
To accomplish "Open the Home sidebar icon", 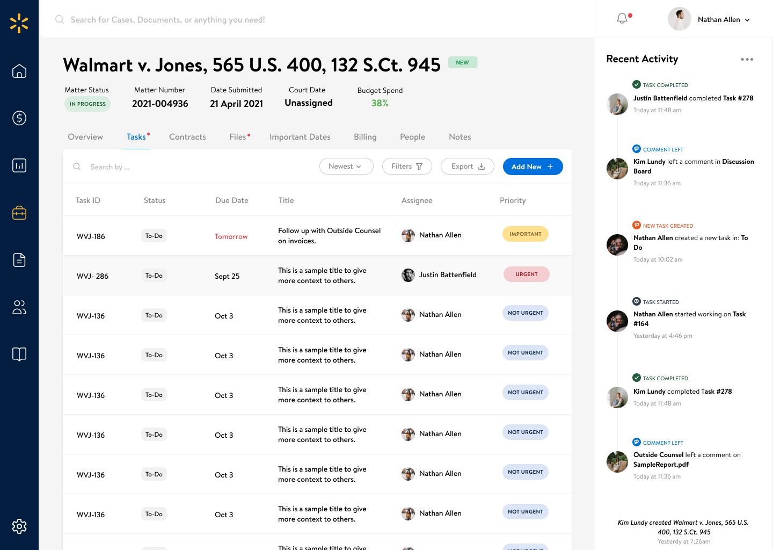I will (x=19, y=71).
